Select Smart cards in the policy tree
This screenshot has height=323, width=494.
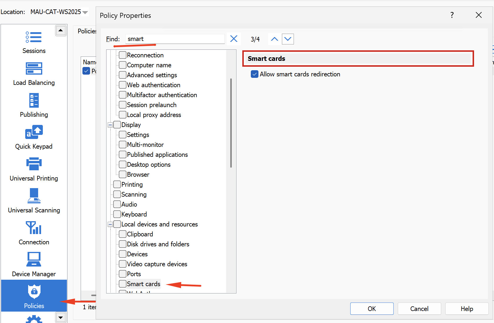pos(143,284)
